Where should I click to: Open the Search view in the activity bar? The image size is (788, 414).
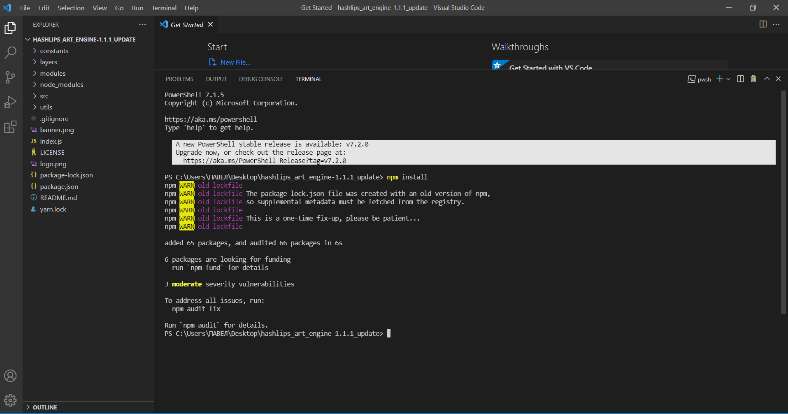click(10, 52)
